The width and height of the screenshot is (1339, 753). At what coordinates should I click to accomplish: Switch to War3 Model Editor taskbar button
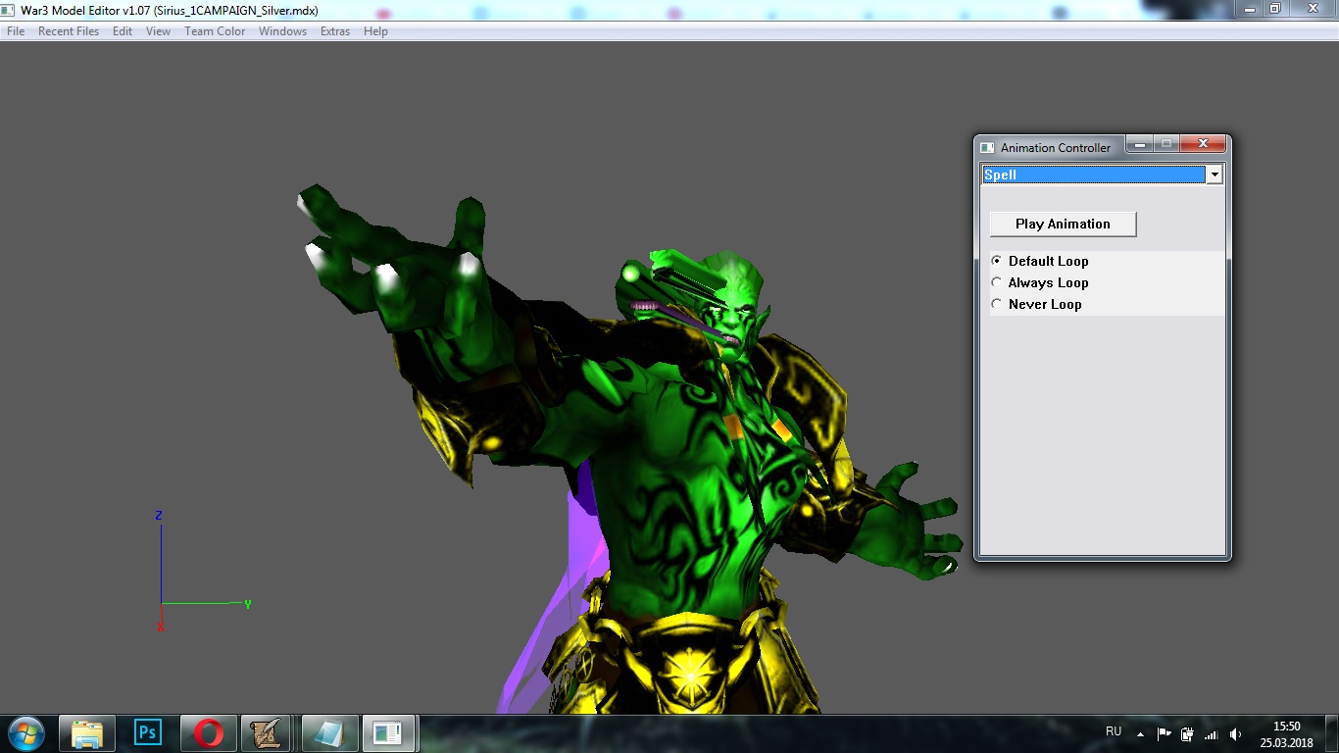point(389,733)
